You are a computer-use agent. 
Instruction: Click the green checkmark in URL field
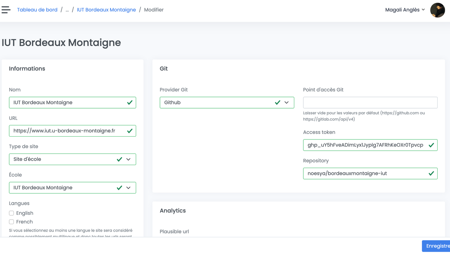[x=130, y=131]
